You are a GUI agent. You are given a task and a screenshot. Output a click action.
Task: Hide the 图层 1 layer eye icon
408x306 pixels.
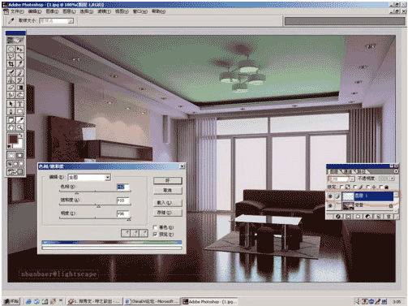[x=330, y=196]
